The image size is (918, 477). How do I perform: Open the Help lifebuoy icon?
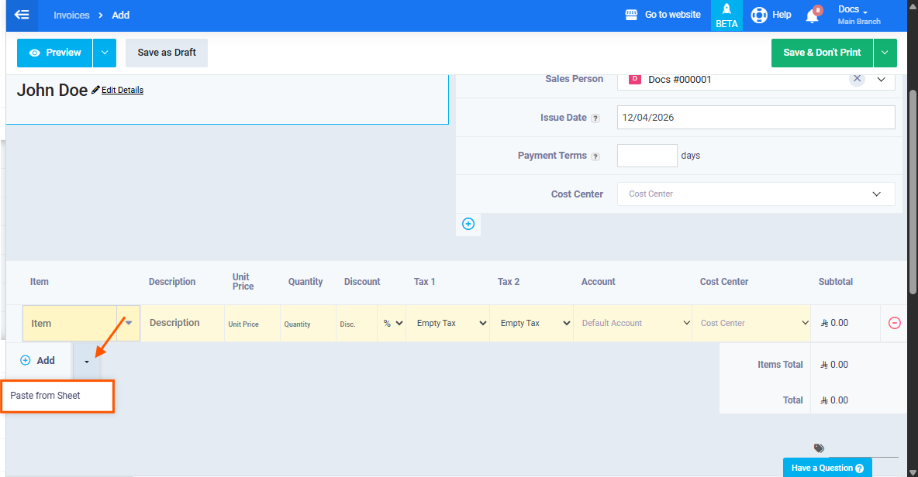click(x=758, y=15)
